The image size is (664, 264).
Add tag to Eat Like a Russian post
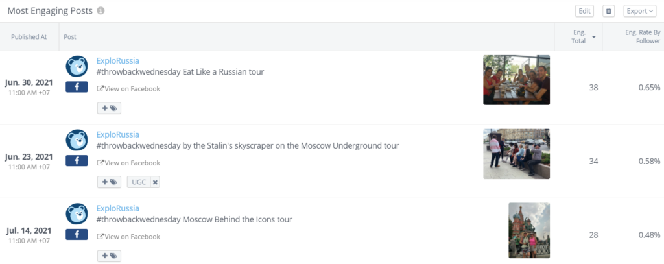click(109, 108)
